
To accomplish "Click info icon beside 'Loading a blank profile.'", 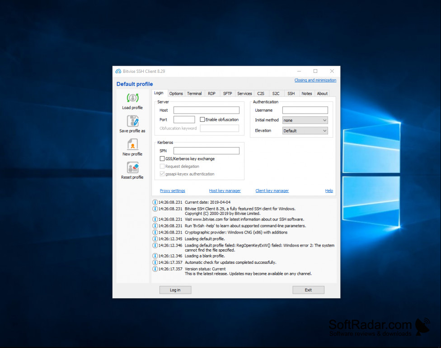I will (x=155, y=256).
